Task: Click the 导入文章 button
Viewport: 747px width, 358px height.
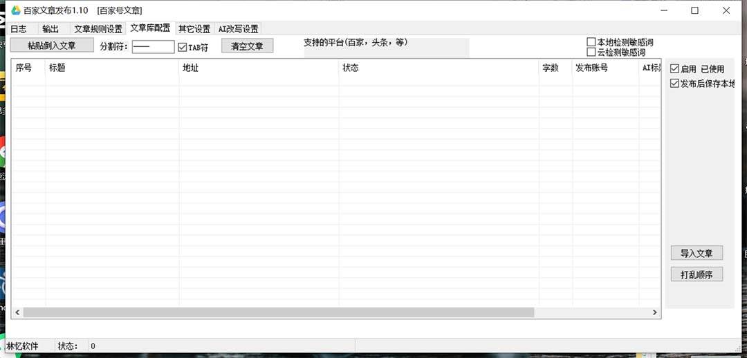Action: tap(697, 253)
